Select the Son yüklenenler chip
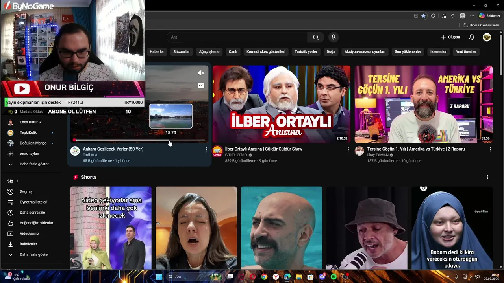504x283 pixels. tap(408, 51)
